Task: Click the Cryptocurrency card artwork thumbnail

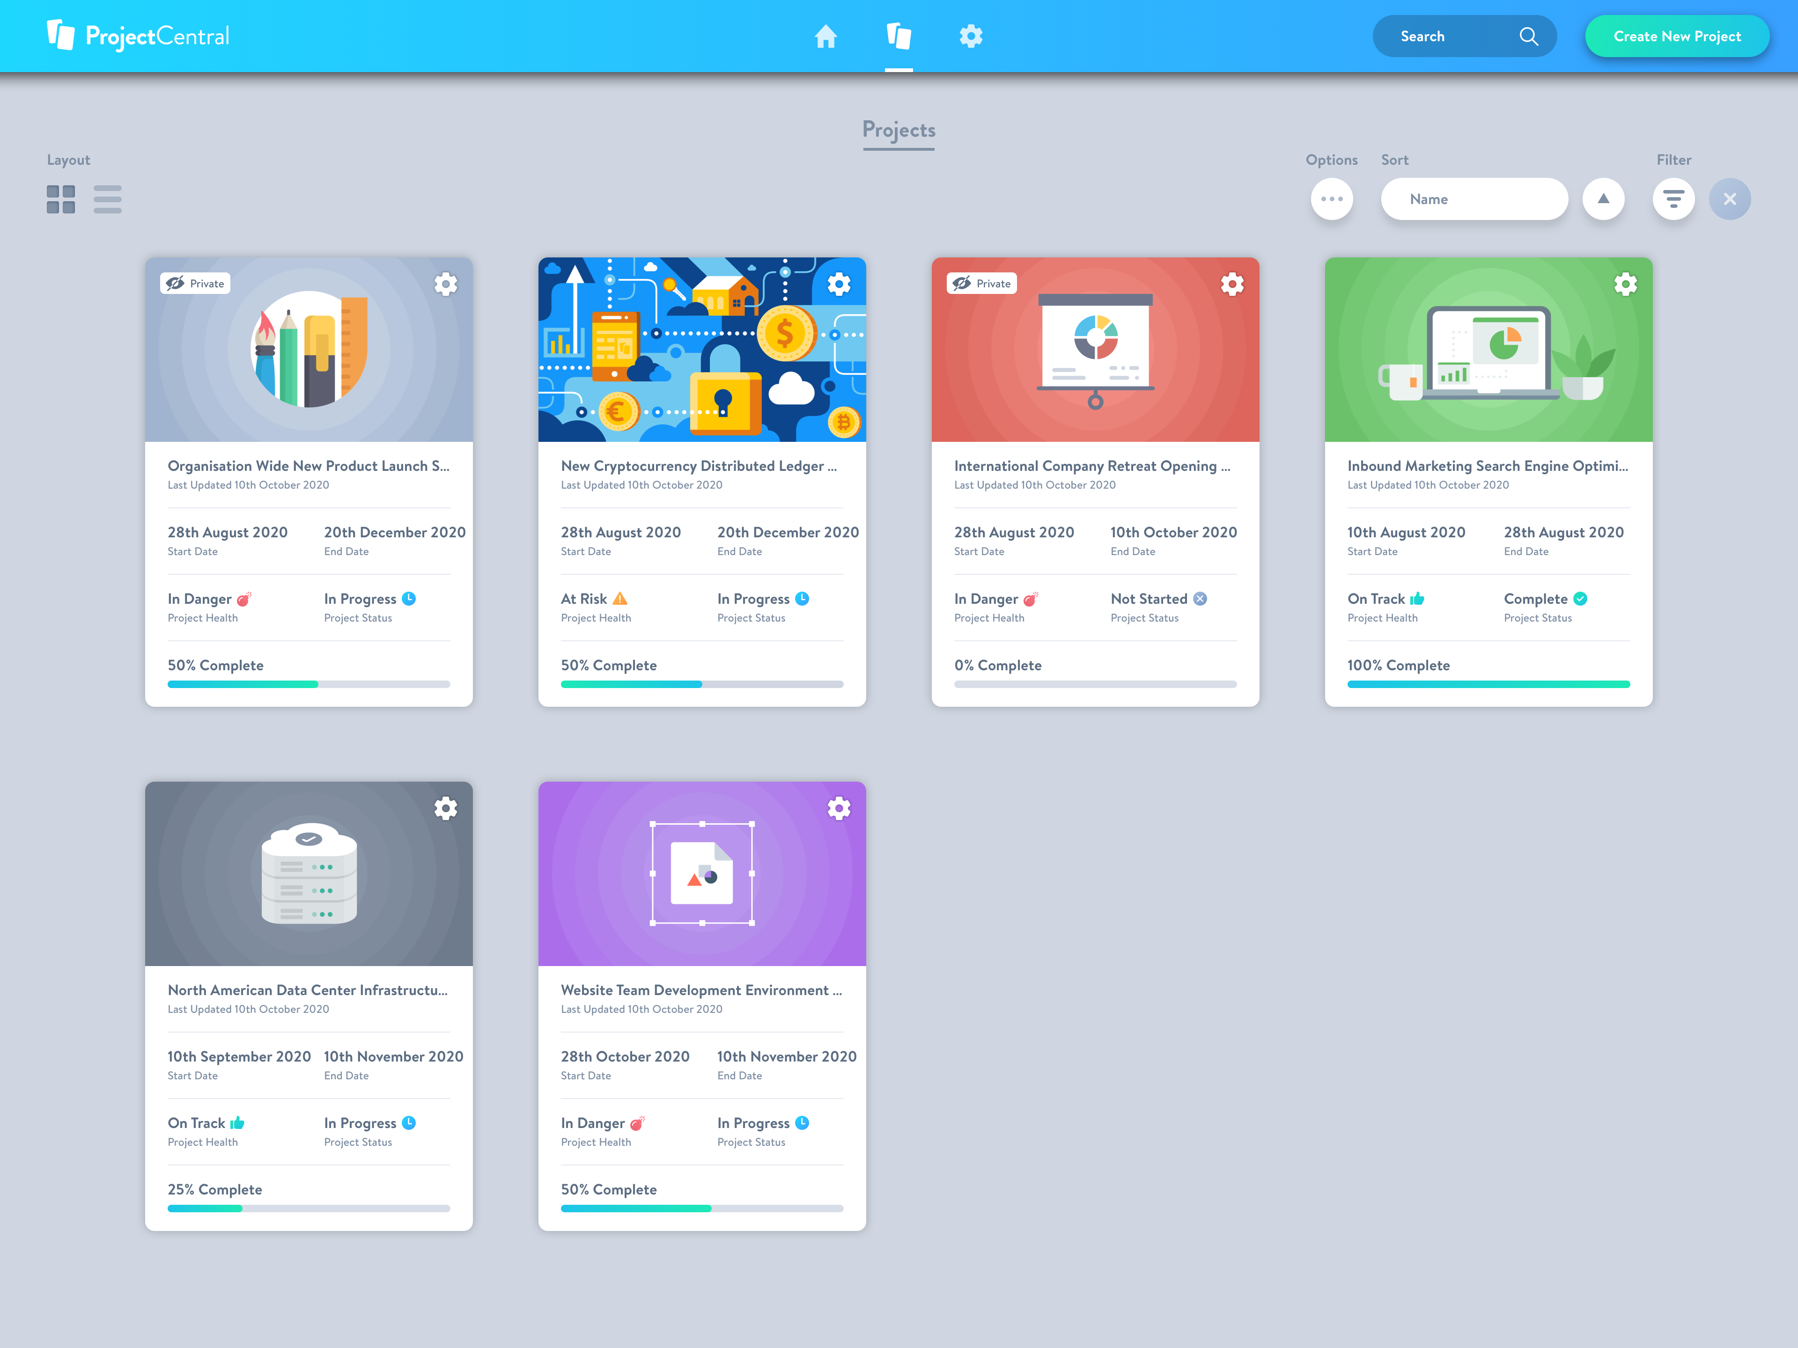Action: (x=702, y=349)
